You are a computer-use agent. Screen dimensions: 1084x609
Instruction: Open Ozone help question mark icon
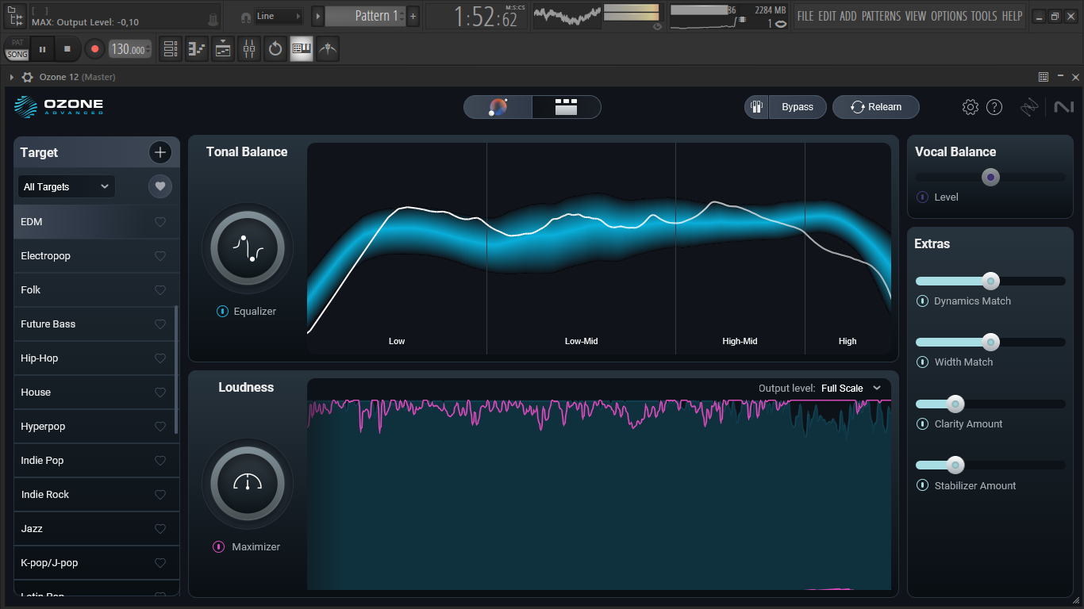click(994, 107)
